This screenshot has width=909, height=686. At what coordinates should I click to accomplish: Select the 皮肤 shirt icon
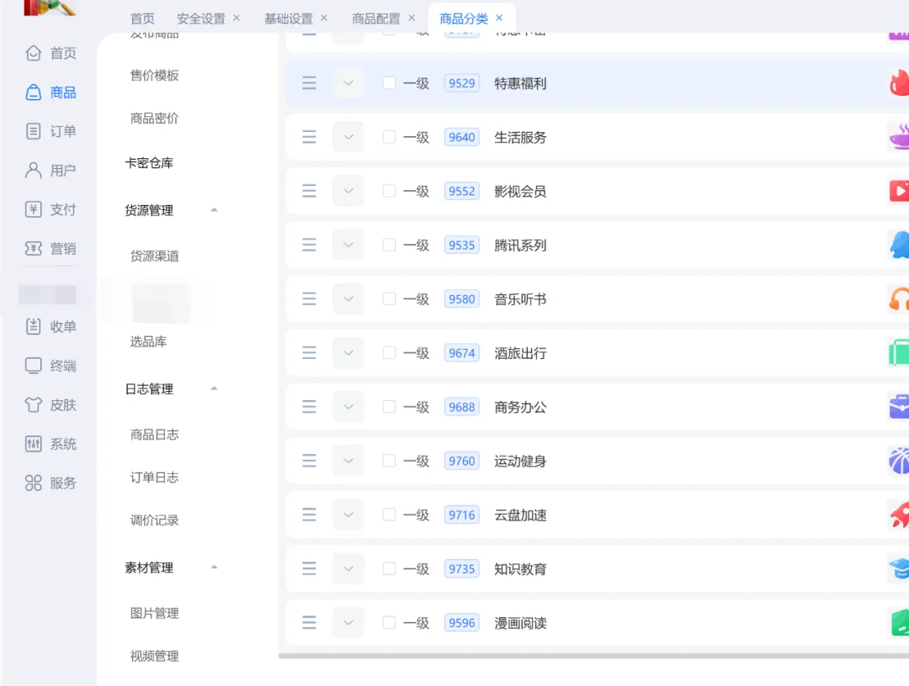pyautogui.click(x=33, y=404)
